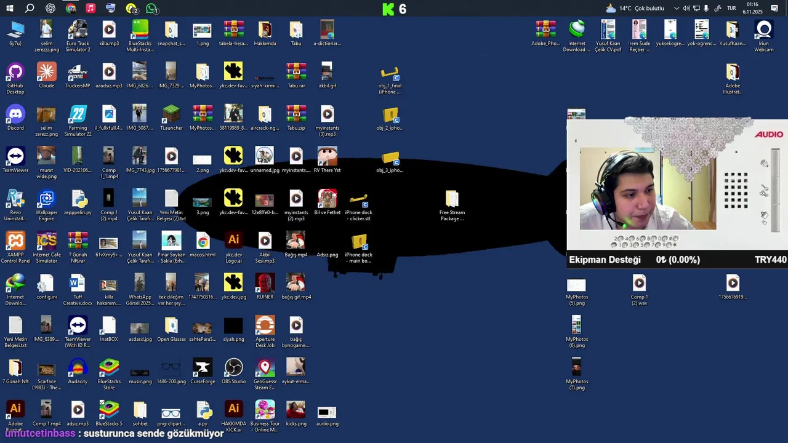Image resolution: width=788 pixels, height=443 pixels.
Task: Select the Adobe Photoshop shortcut
Action: (545, 33)
